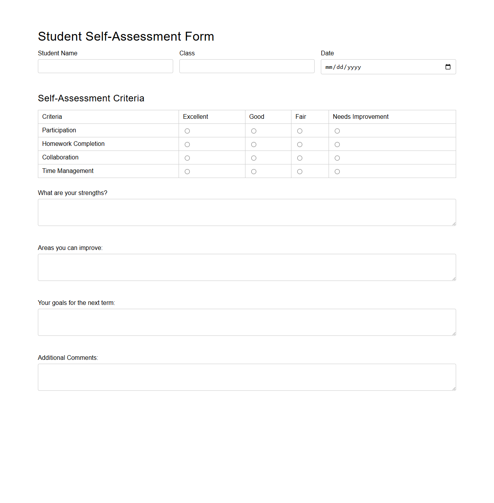Mark Fair for Time Management

pyautogui.click(x=300, y=171)
